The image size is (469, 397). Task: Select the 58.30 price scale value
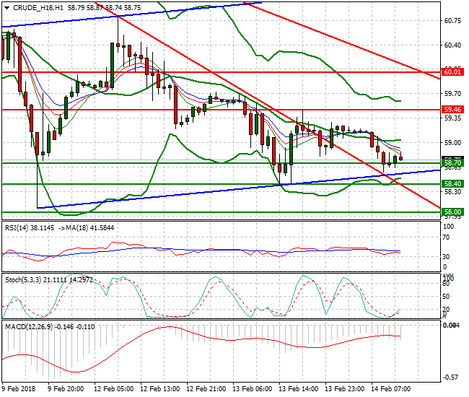[452, 191]
